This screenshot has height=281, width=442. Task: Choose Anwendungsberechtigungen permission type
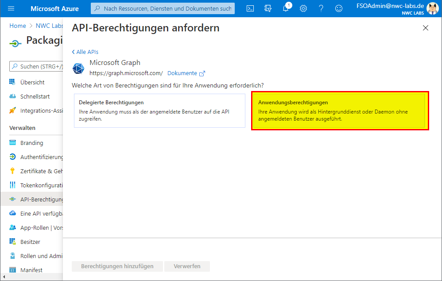(x=340, y=110)
